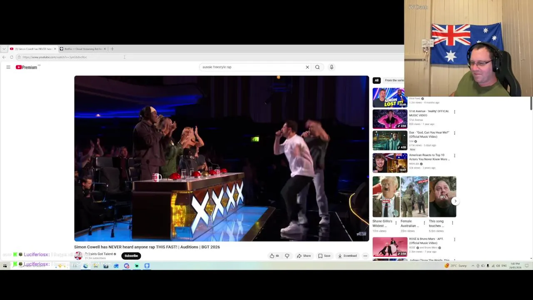Image resolution: width=533 pixels, height=300 pixels.
Task: Open the weather widget showing 28°C Sunny
Action: pyautogui.click(x=456, y=266)
